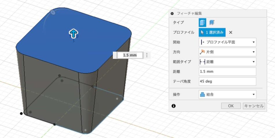Click the blue extrude arrow manipulator
Screen dimensions: 275x138
coord(74,33)
